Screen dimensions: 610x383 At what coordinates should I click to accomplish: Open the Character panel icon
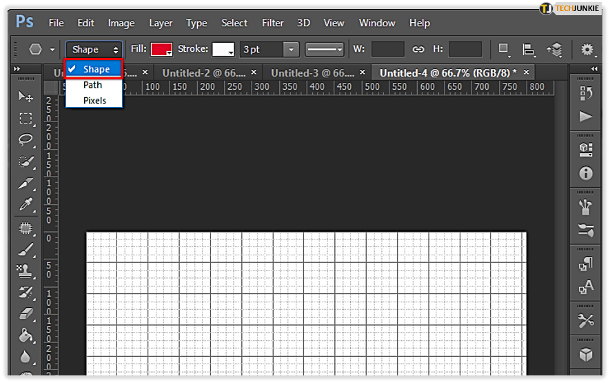(x=585, y=287)
